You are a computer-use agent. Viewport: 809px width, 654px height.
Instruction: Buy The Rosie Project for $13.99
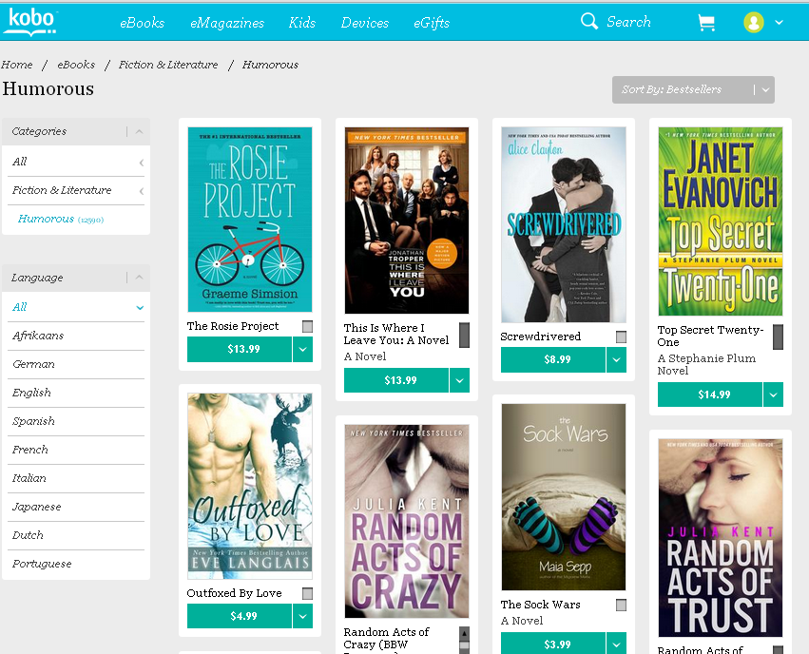pos(240,349)
